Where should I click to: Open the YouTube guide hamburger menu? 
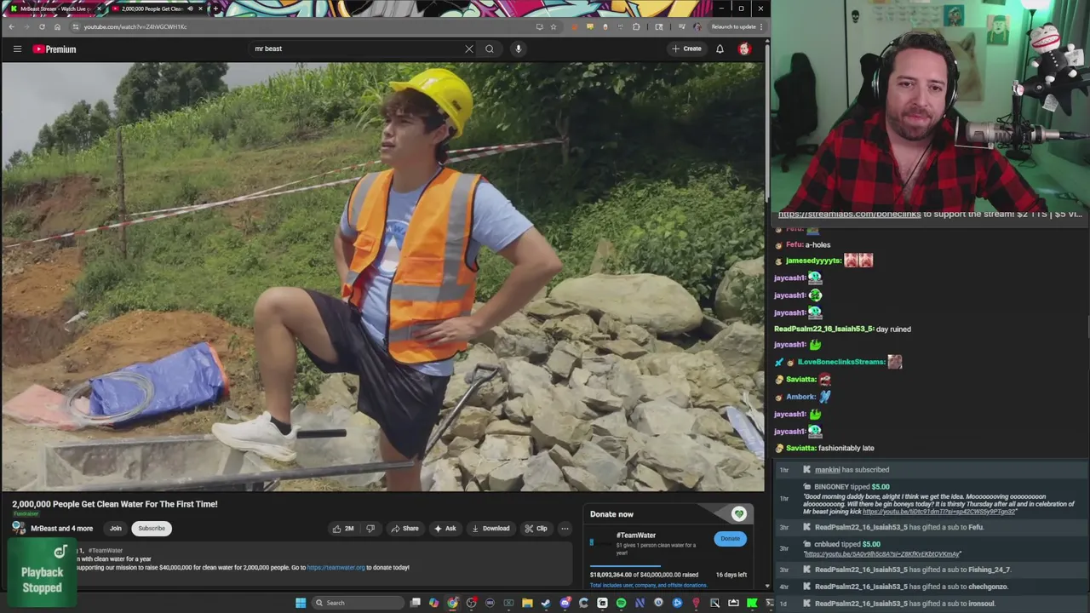click(17, 49)
